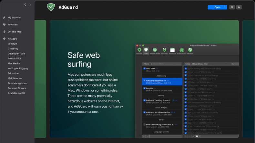Screen dimensions: 255x143
Task: Toggle checkbox for qinongyouxuan.cn rule
Action: pyautogui.click(x=186, y=102)
